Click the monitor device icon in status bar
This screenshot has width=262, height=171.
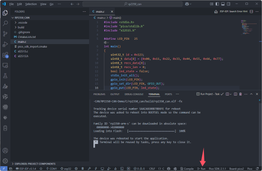pos(102,169)
